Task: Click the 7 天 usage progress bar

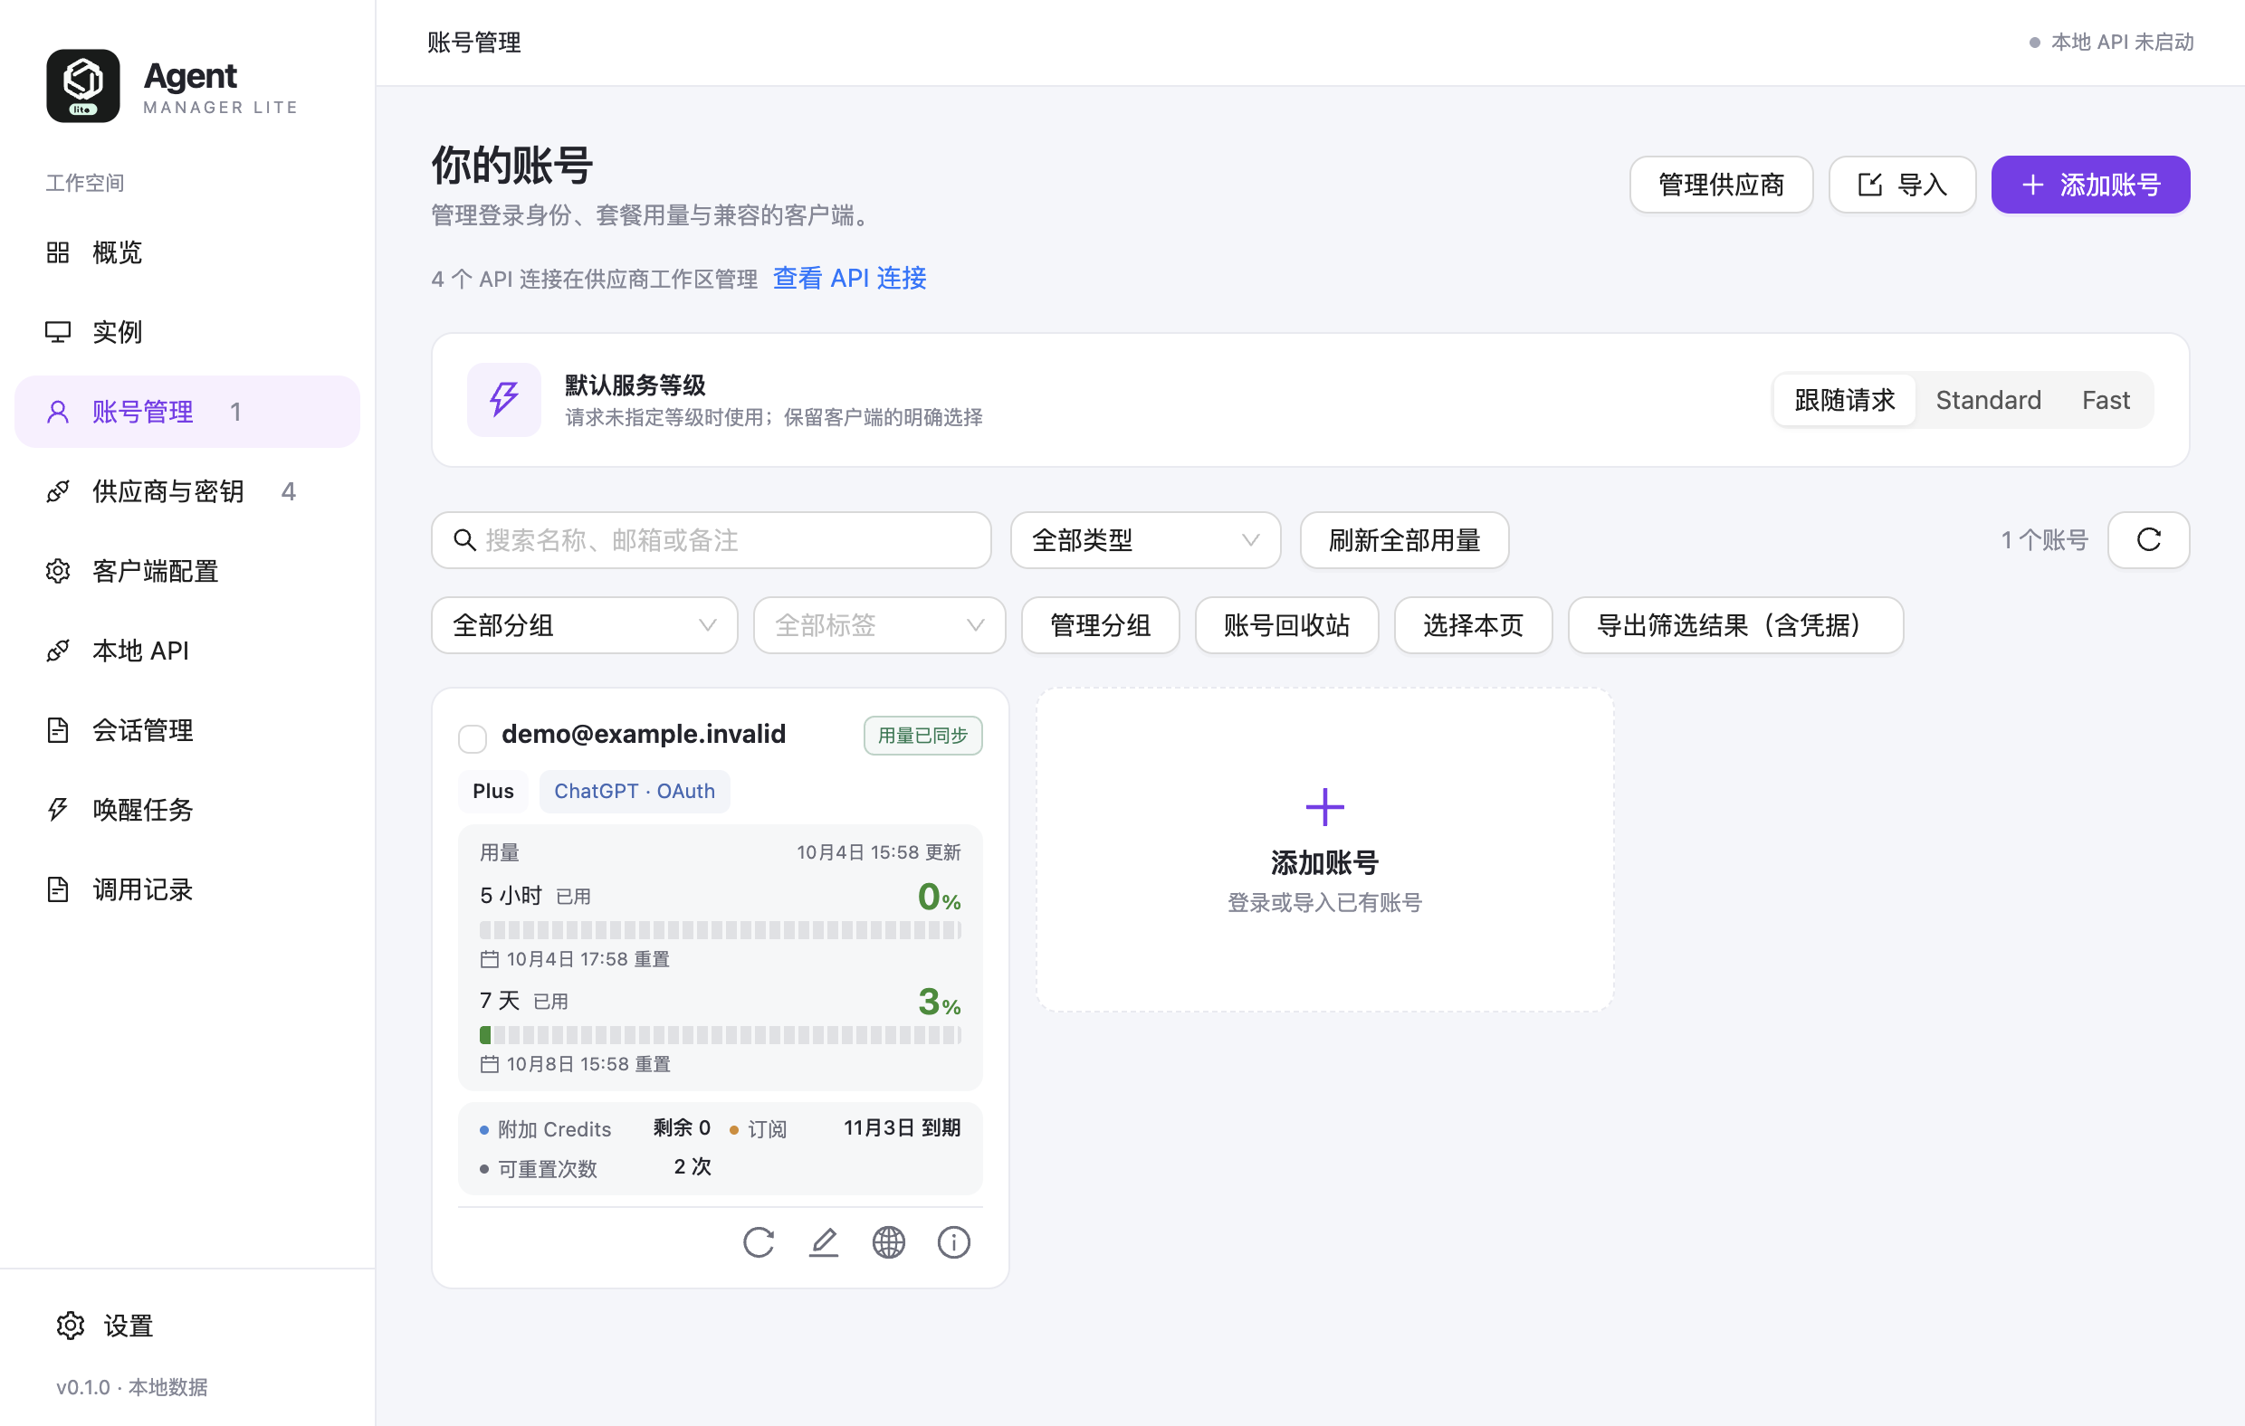Action: point(721,1035)
